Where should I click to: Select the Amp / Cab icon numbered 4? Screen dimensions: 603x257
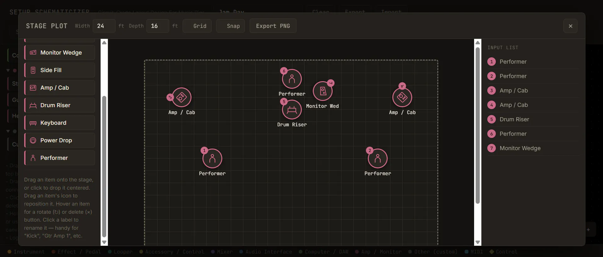(402, 97)
